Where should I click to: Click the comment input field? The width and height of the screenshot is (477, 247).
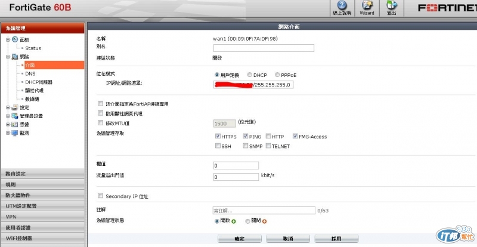264,210
